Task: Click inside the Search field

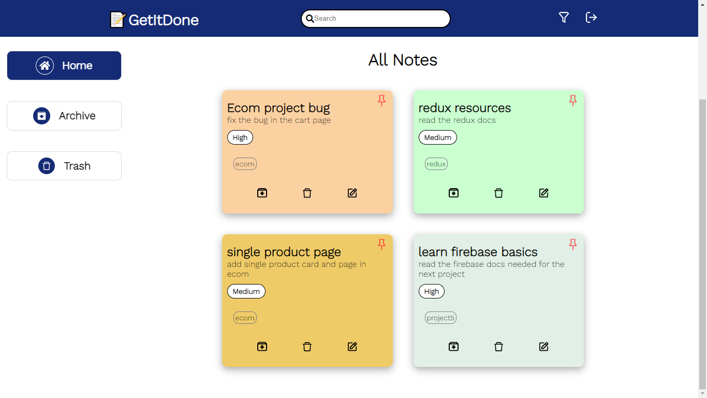Action: click(x=375, y=18)
